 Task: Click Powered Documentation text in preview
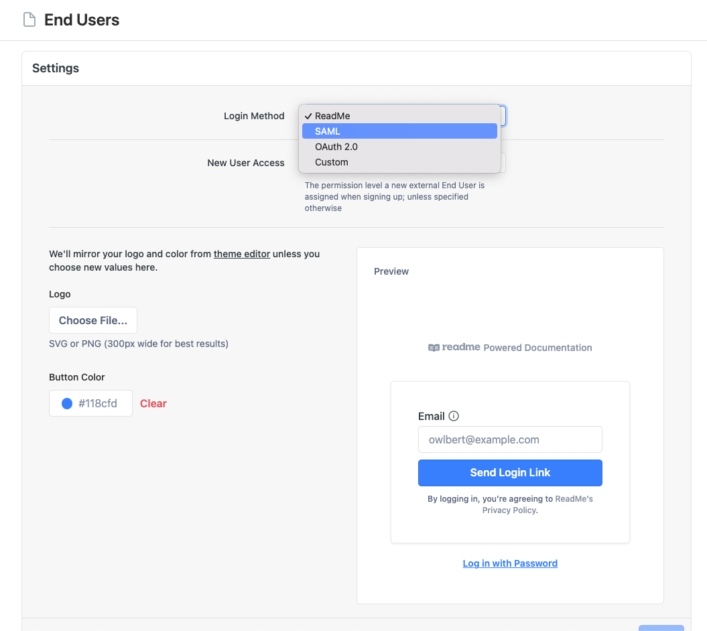pyautogui.click(x=537, y=348)
